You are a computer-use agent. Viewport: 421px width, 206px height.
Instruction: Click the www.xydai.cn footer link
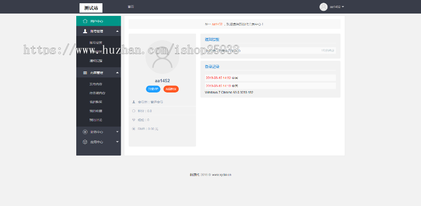222,175
